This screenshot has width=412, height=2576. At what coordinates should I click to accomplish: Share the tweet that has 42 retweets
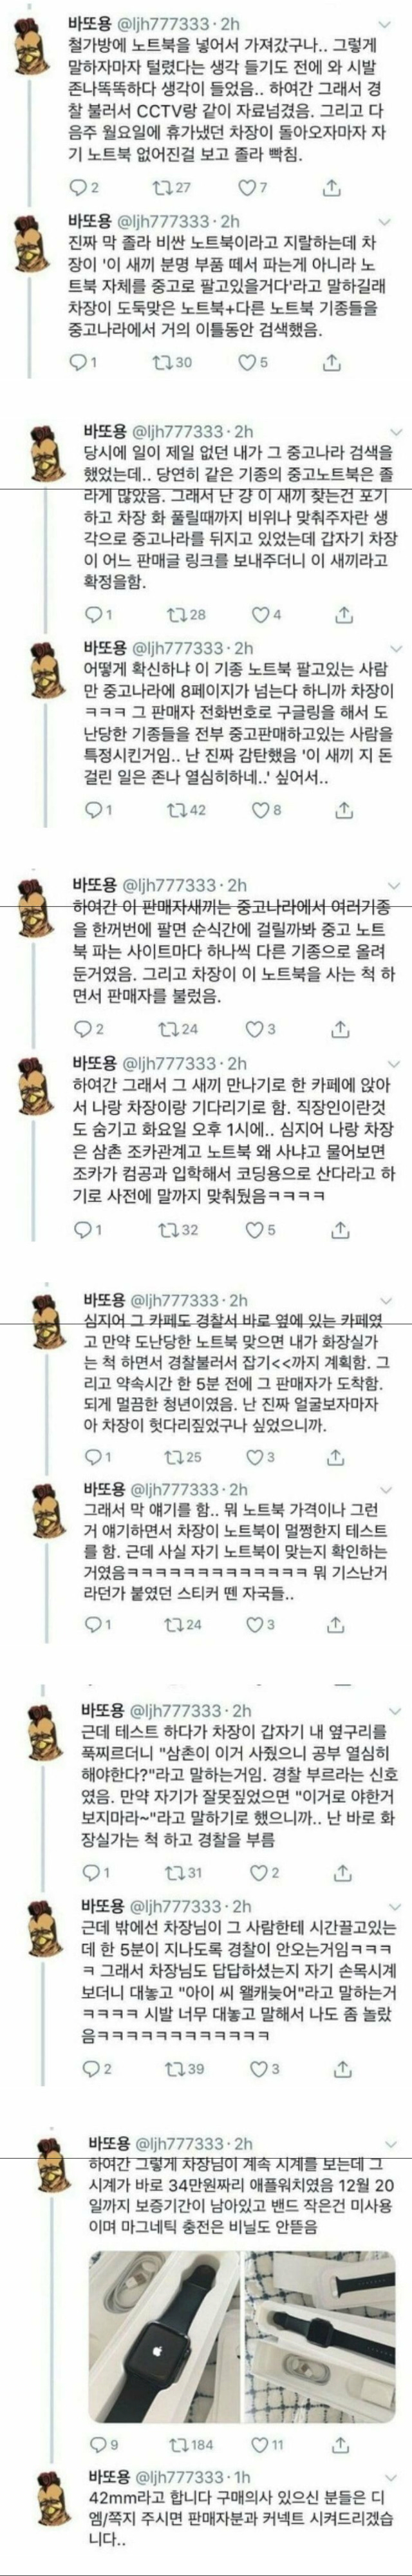[x=342, y=810]
